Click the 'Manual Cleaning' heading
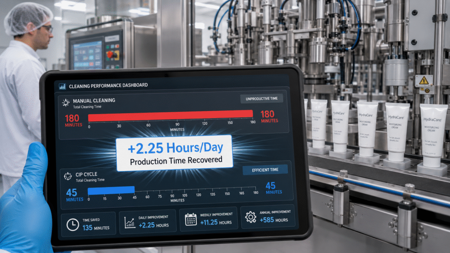This screenshot has width=450, height=253. tap(94, 101)
